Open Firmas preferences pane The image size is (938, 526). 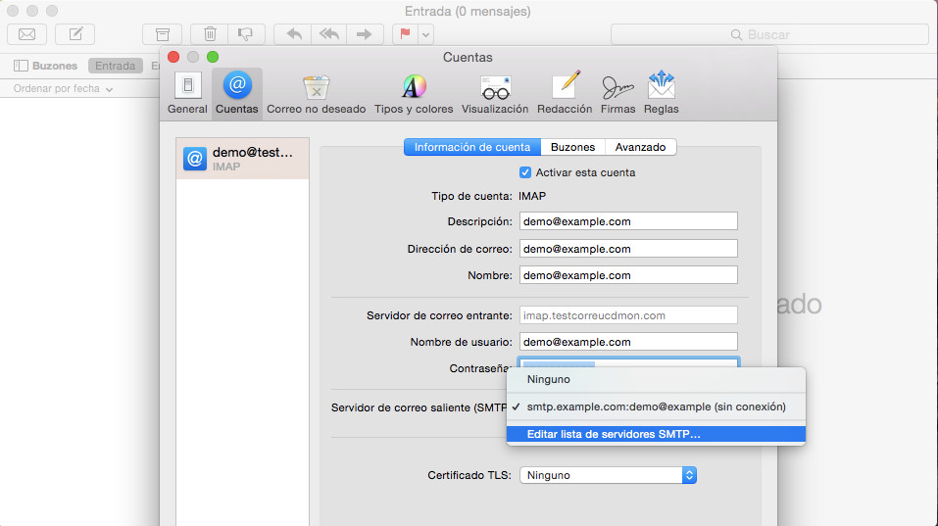[x=617, y=93]
